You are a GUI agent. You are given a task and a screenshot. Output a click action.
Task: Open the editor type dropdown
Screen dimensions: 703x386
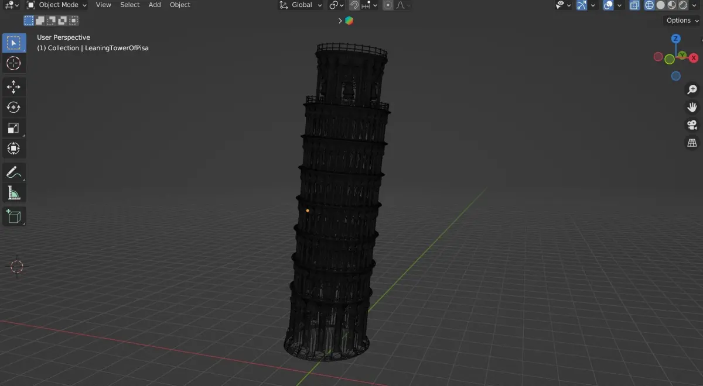coord(11,5)
